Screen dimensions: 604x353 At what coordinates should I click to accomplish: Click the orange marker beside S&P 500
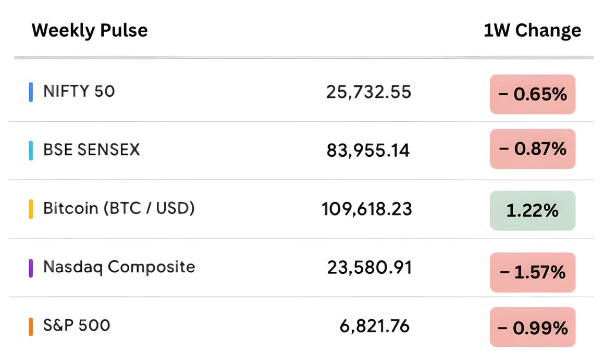click(x=31, y=327)
